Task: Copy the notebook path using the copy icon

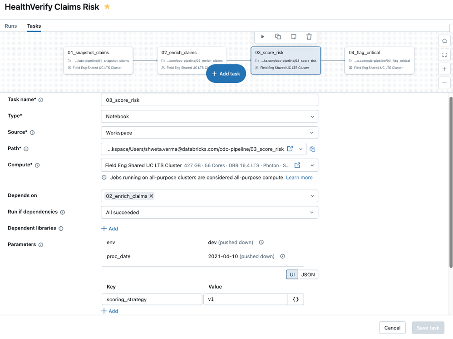Action: [x=313, y=149]
